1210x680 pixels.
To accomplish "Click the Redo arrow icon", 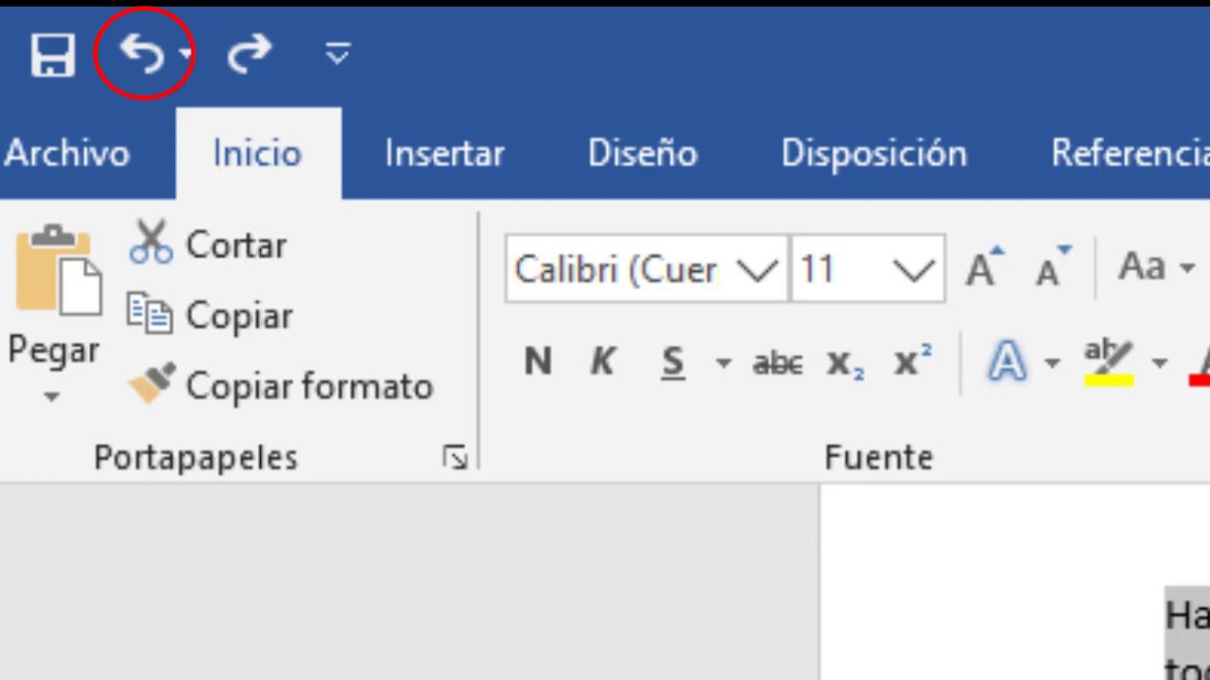I will [249, 55].
